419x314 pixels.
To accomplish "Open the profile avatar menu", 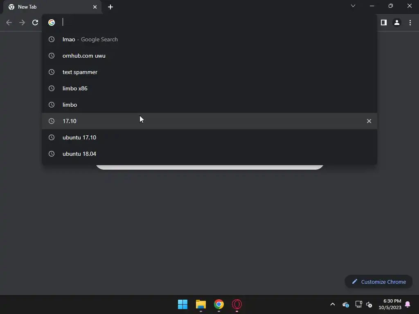I will click(x=397, y=23).
